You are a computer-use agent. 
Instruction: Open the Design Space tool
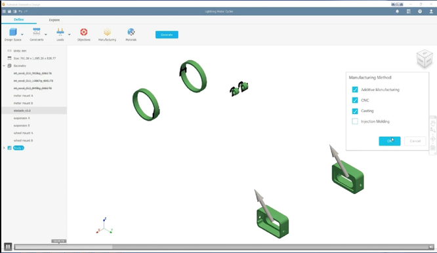pyautogui.click(x=13, y=34)
